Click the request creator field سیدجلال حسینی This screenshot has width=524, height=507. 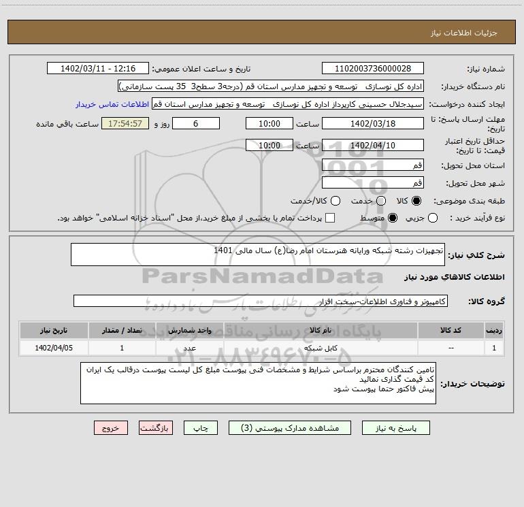[288, 104]
